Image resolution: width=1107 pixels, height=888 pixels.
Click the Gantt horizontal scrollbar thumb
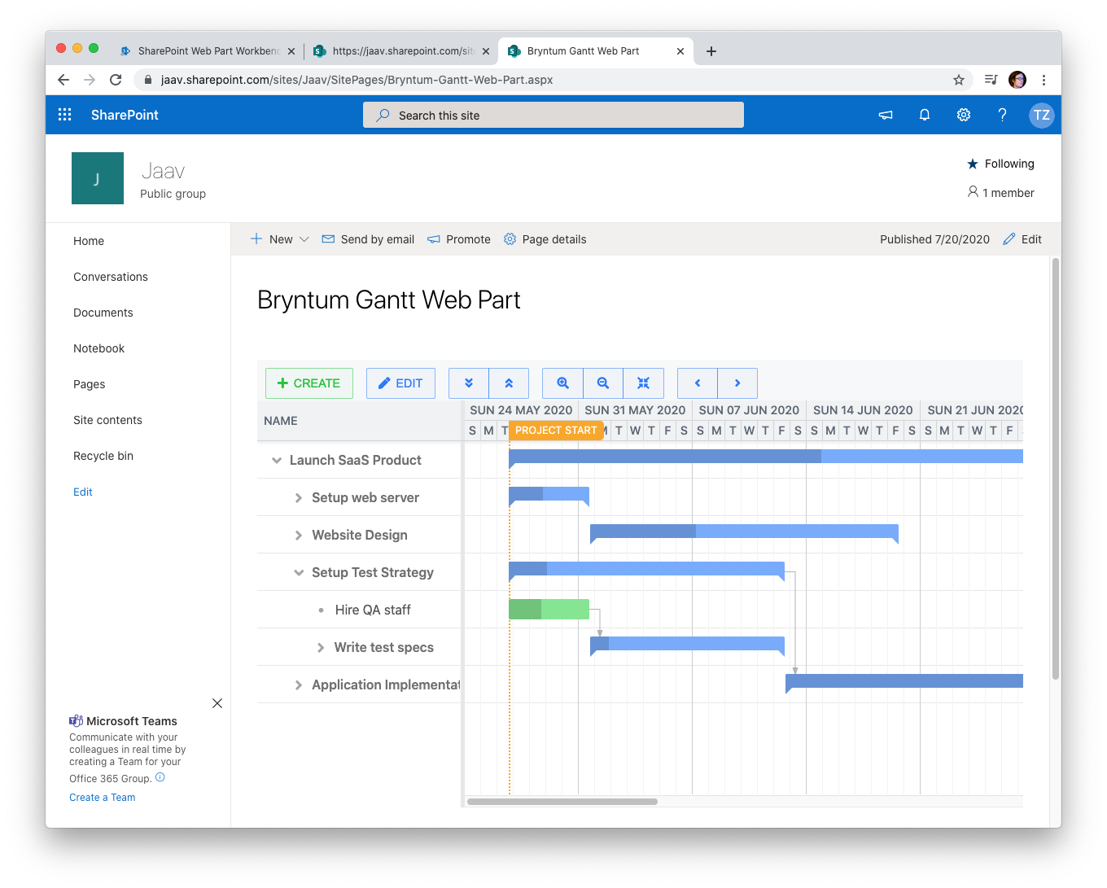click(562, 802)
